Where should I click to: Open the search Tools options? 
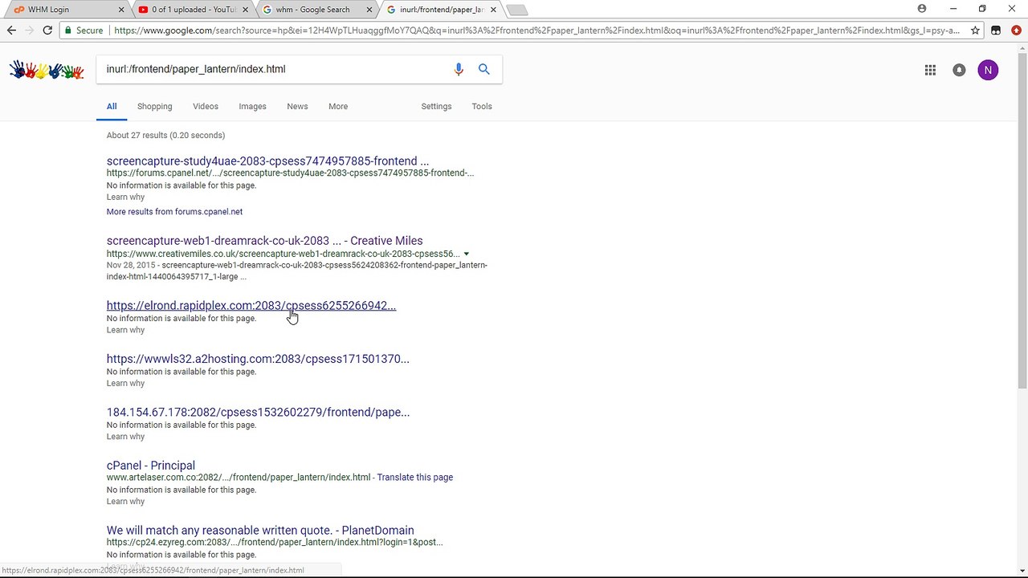[482, 106]
